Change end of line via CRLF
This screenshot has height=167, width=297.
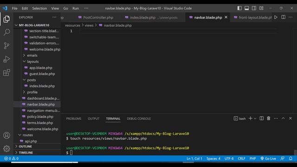click(241, 159)
